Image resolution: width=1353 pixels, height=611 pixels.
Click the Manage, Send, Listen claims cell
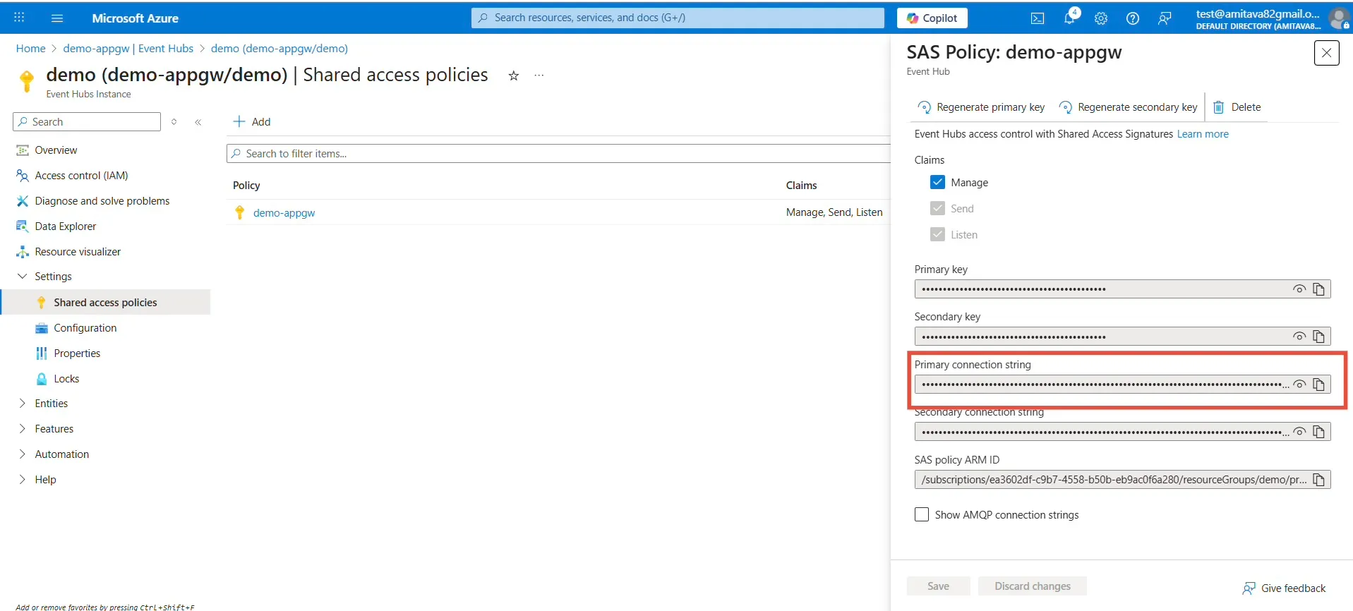coord(834,212)
